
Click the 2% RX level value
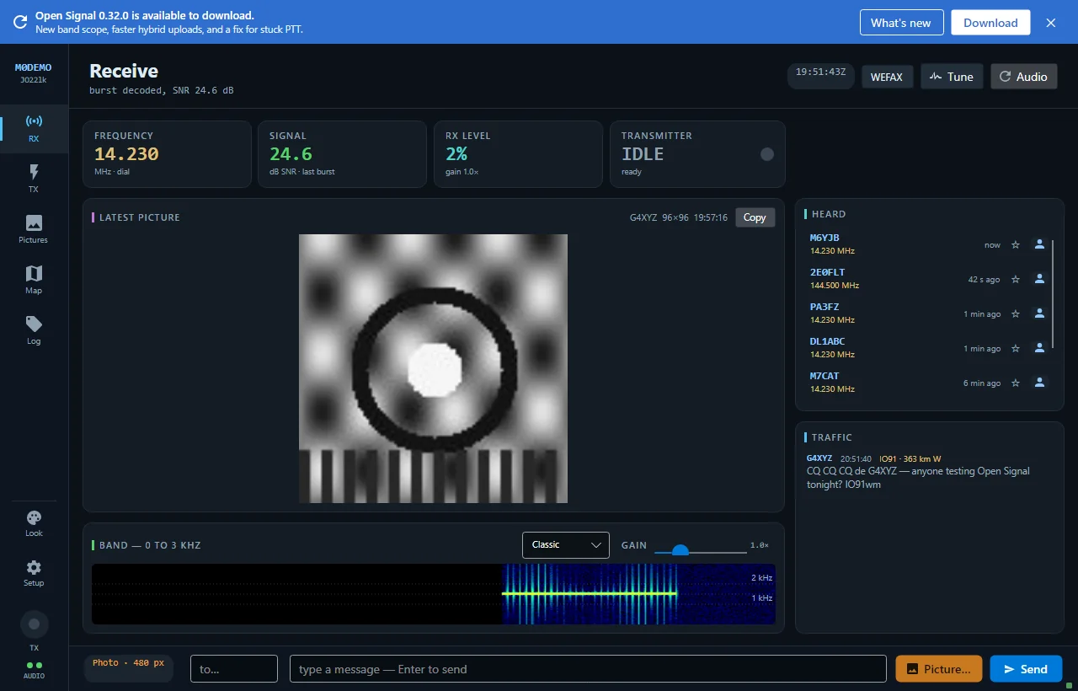click(x=456, y=154)
